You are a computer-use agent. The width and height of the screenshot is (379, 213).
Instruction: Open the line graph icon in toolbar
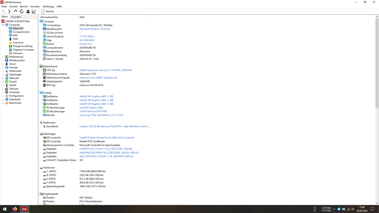(x=34, y=11)
